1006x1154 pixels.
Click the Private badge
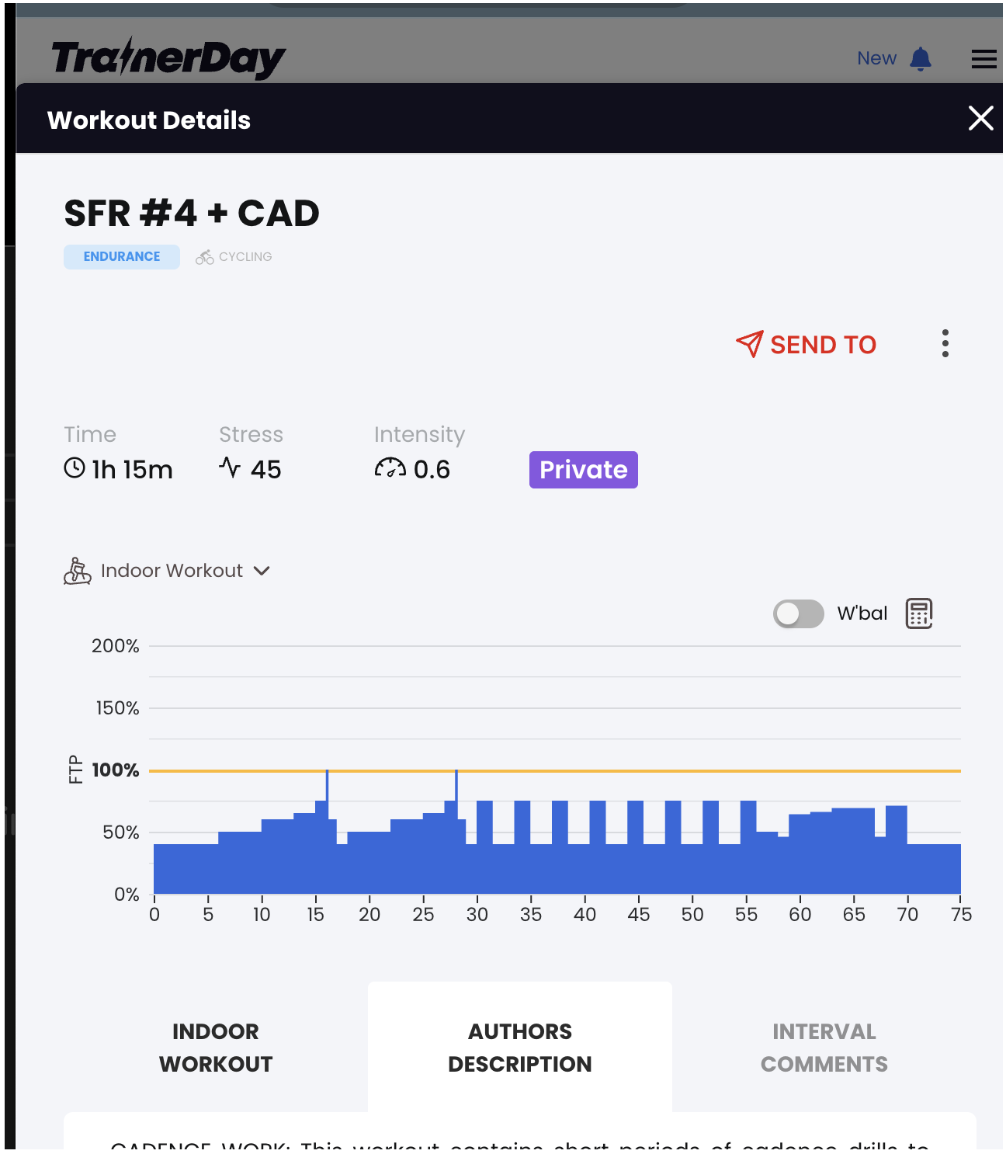coord(583,470)
